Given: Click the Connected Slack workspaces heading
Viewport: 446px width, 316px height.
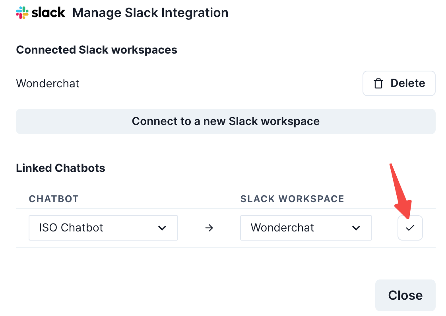Looking at the screenshot, I should pyautogui.click(x=97, y=50).
